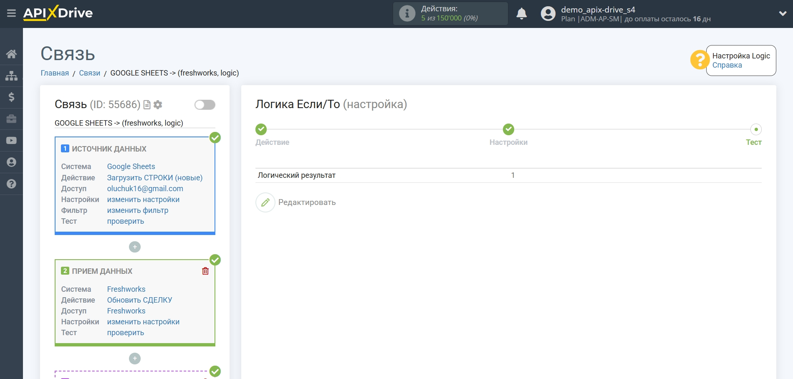Image resolution: width=793 pixels, height=379 pixels.
Task: Toggle the connection on/off switch
Action: pyautogui.click(x=205, y=105)
